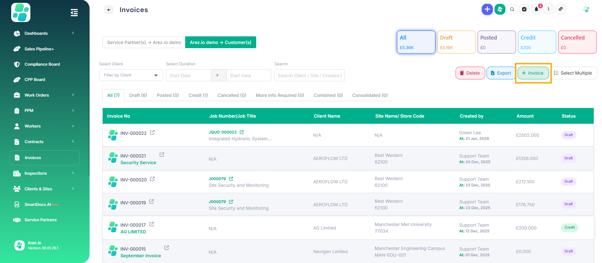The height and width of the screenshot is (263, 602).
Task: Click the info icon in top bar
Action: click(549, 9)
